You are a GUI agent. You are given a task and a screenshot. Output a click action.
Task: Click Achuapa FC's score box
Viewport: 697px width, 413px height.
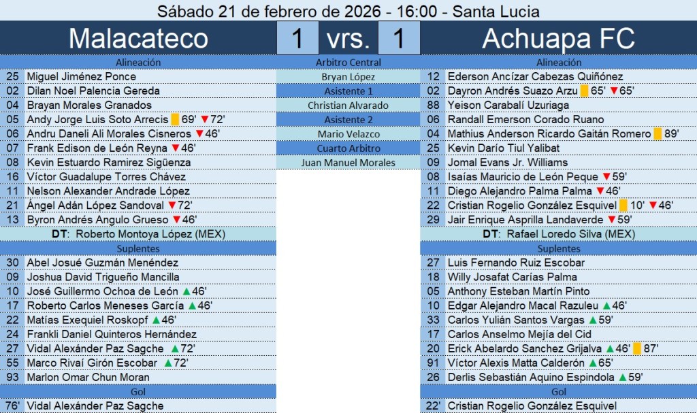point(398,39)
